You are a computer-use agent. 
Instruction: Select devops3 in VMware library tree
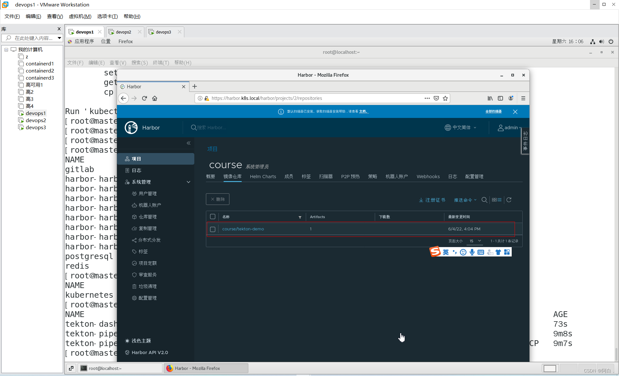pos(36,128)
